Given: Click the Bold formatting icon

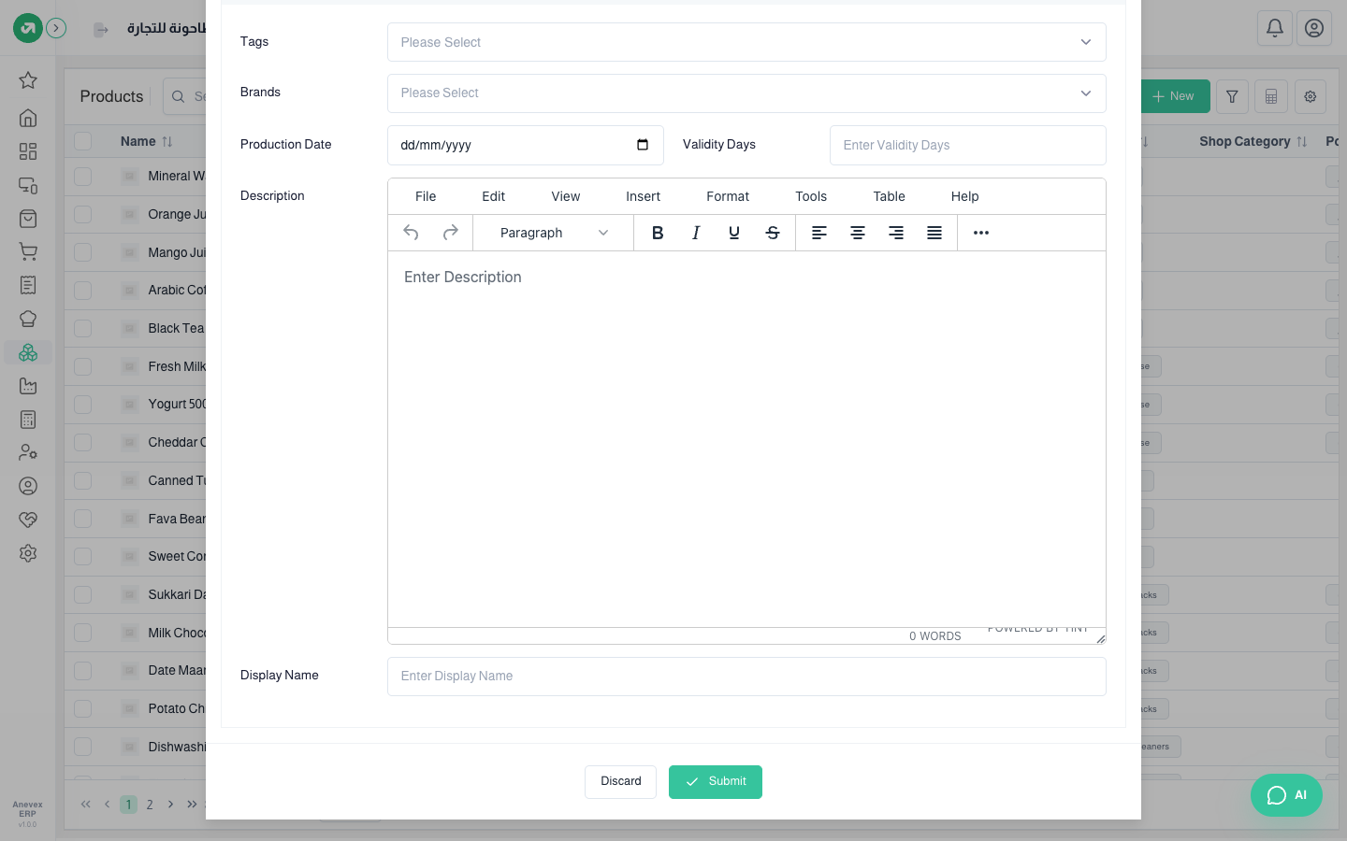Looking at the screenshot, I should (x=658, y=233).
